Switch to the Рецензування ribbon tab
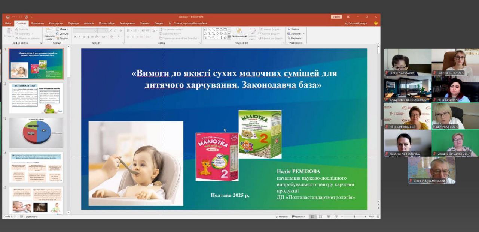Screen dimensions: 479x232 point(127,23)
